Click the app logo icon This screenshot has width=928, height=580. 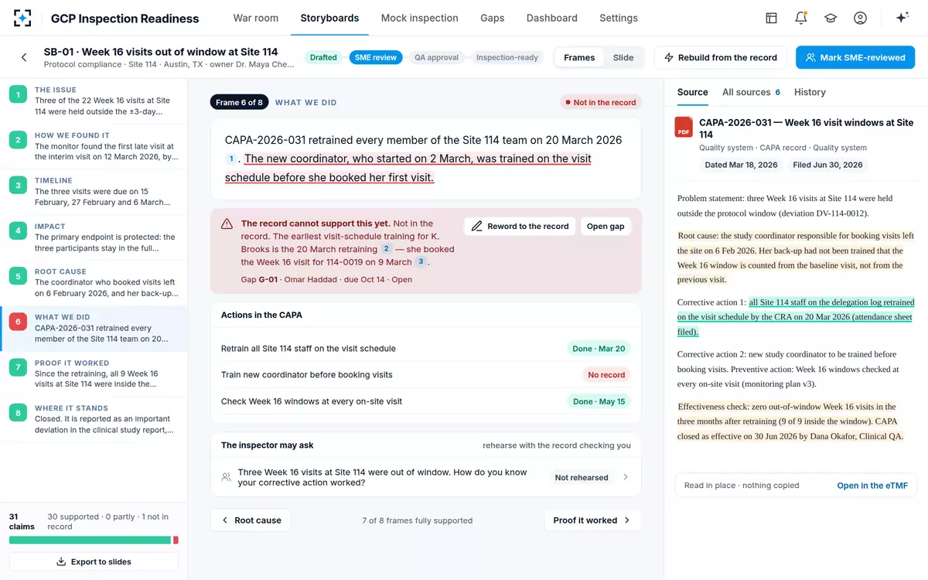coord(22,18)
